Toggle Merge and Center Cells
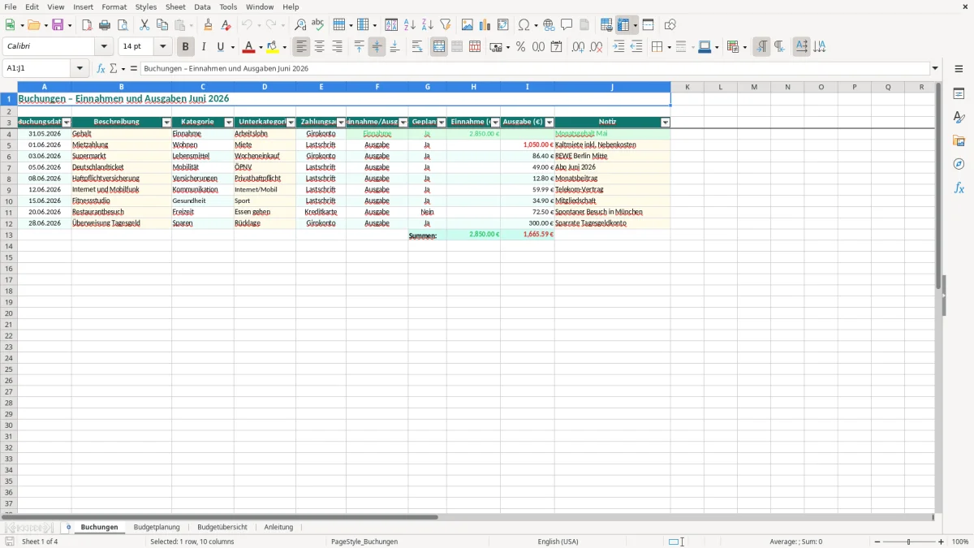974x548 pixels. (439, 47)
